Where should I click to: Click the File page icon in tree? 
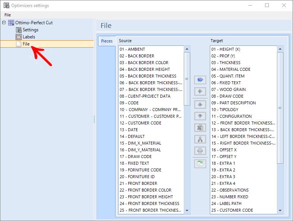pos(19,44)
